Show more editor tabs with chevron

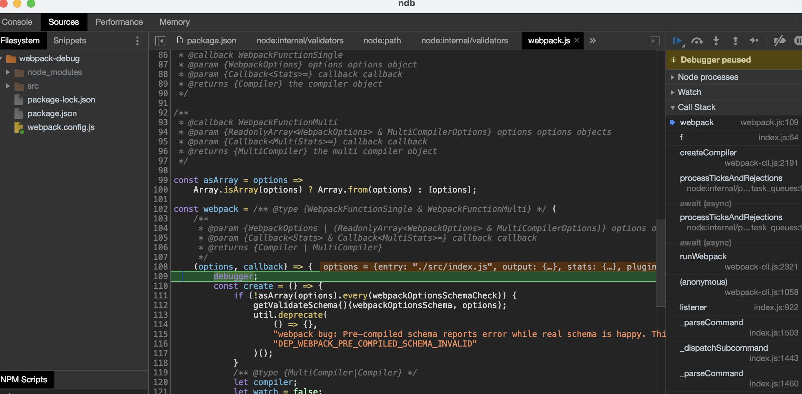(x=593, y=41)
